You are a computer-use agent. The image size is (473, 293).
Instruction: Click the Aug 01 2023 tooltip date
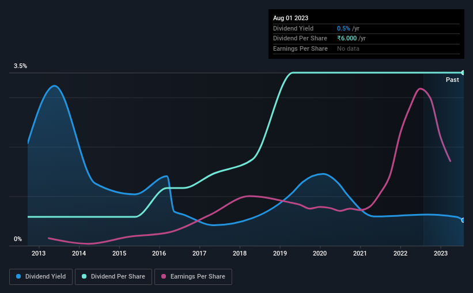pos(290,18)
